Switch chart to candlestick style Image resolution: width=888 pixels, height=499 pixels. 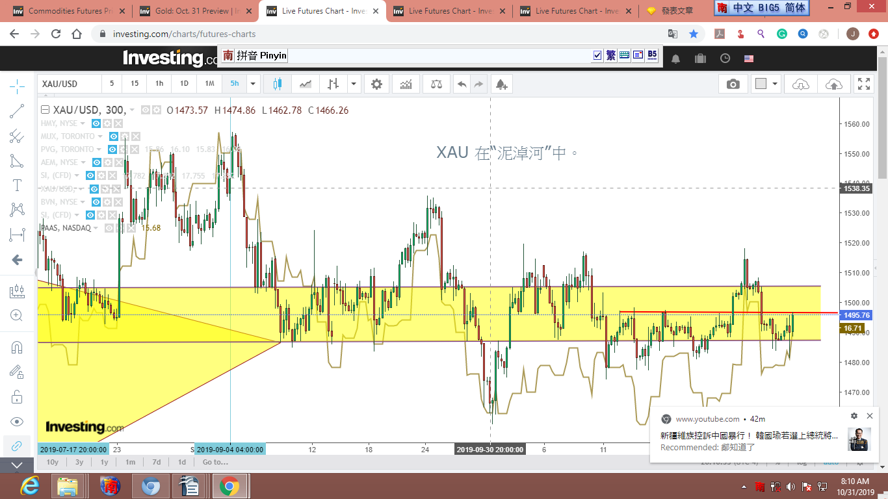pyautogui.click(x=278, y=84)
